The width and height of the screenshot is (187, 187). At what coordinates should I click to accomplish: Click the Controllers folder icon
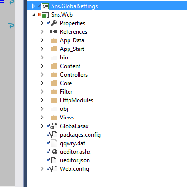click(x=54, y=75)
